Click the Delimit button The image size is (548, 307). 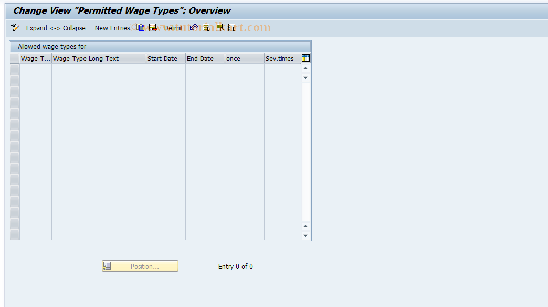(x=173, y=28)
